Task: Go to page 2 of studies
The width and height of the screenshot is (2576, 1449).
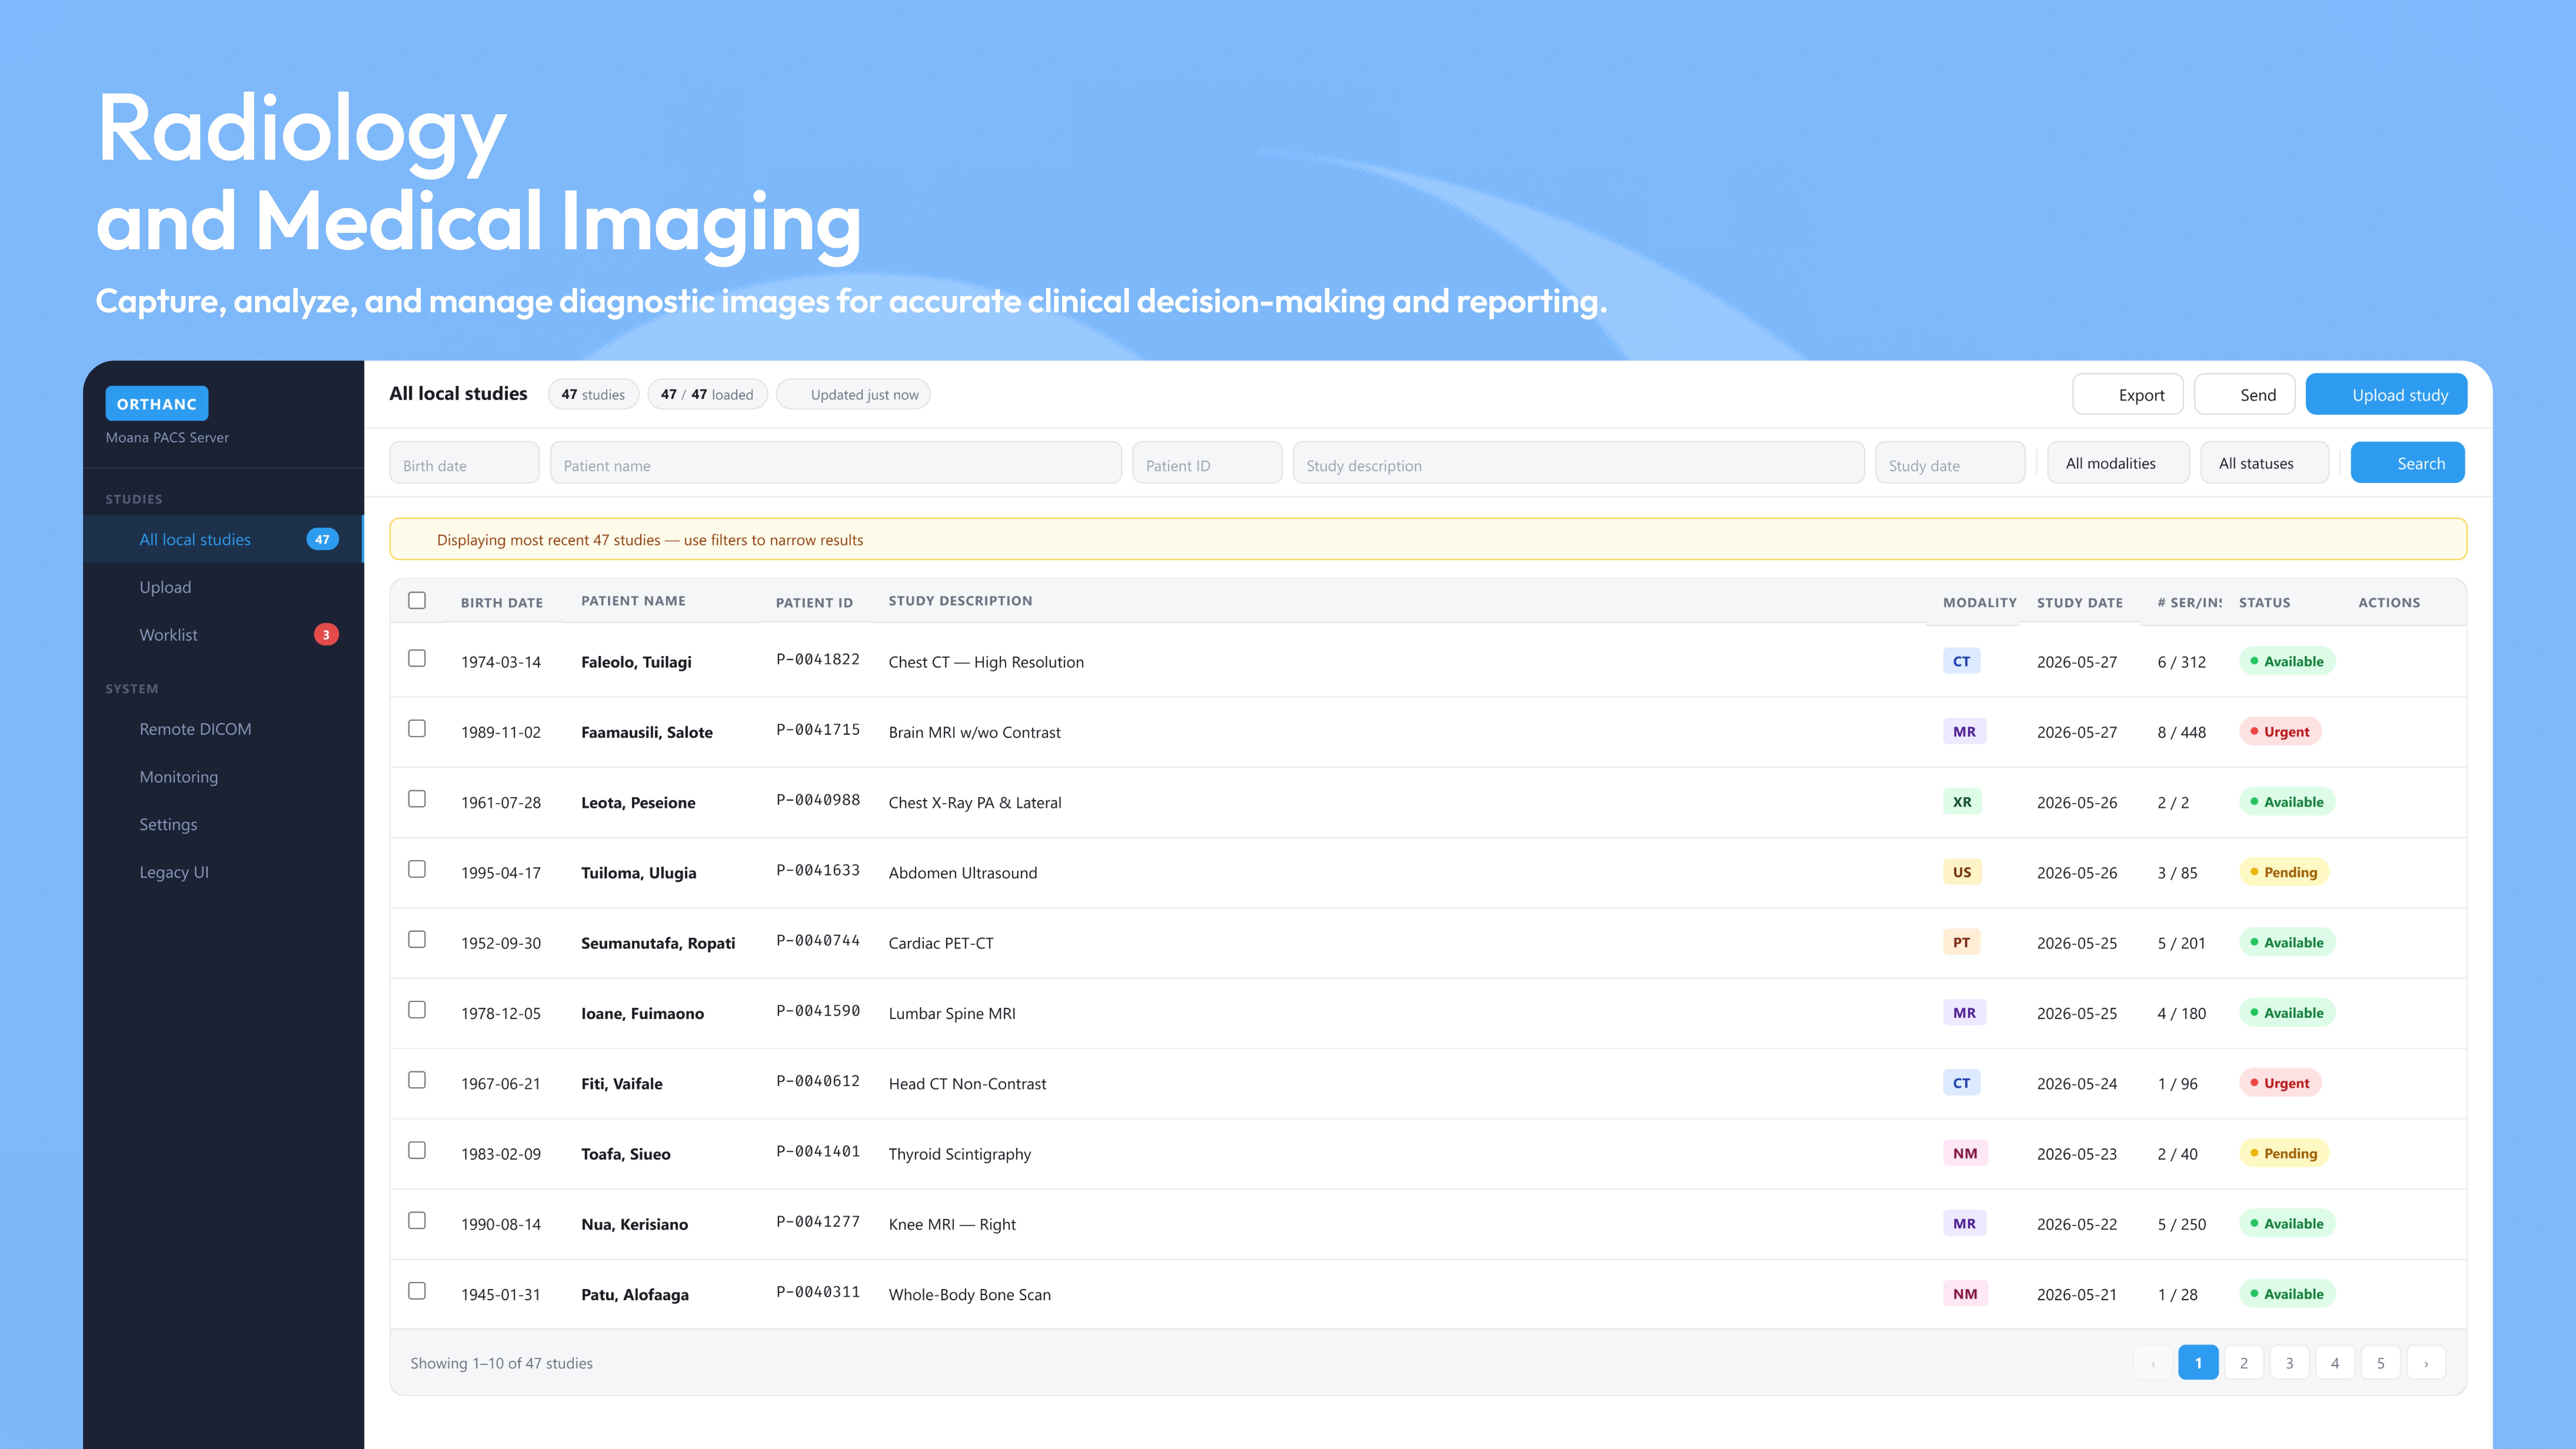Action: [2244, 1363]
